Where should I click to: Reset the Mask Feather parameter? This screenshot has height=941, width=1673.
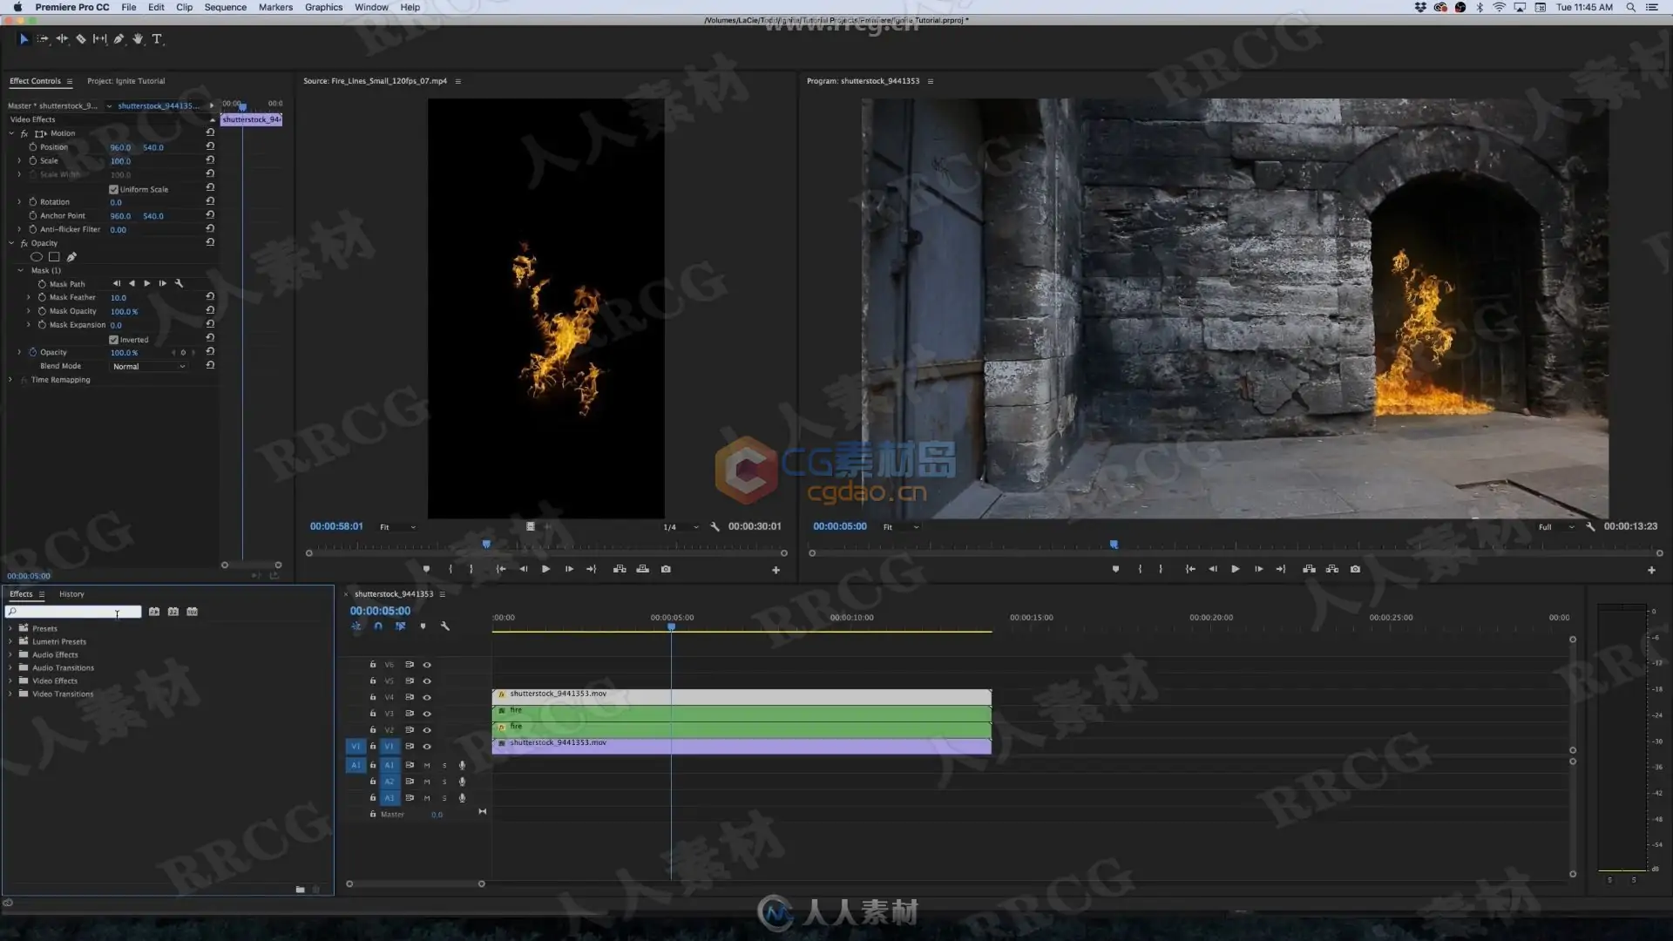(x=210, y=297)
